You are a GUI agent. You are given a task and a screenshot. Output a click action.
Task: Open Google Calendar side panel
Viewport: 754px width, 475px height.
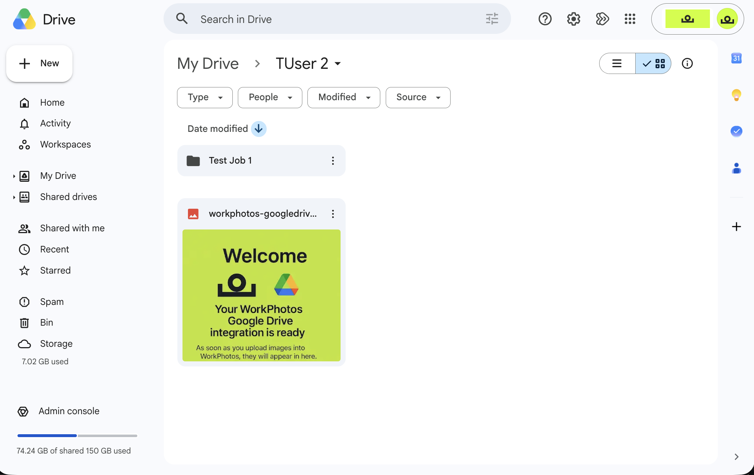coord(736,58)
